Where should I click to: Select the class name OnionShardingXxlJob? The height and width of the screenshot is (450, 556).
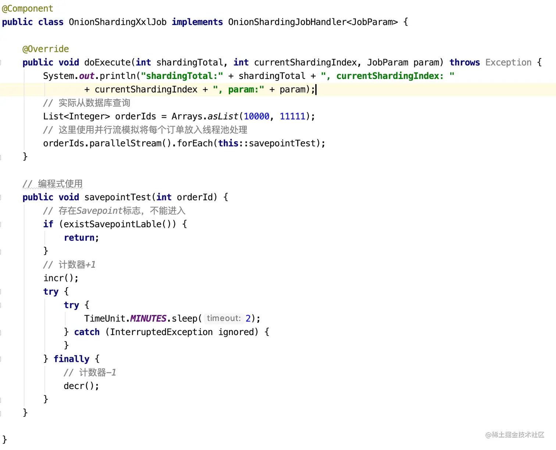(118, 22)
